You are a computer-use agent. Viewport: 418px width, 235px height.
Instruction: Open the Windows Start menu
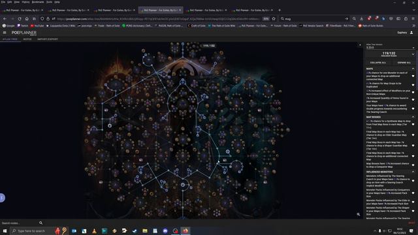[x=5, y=231]
